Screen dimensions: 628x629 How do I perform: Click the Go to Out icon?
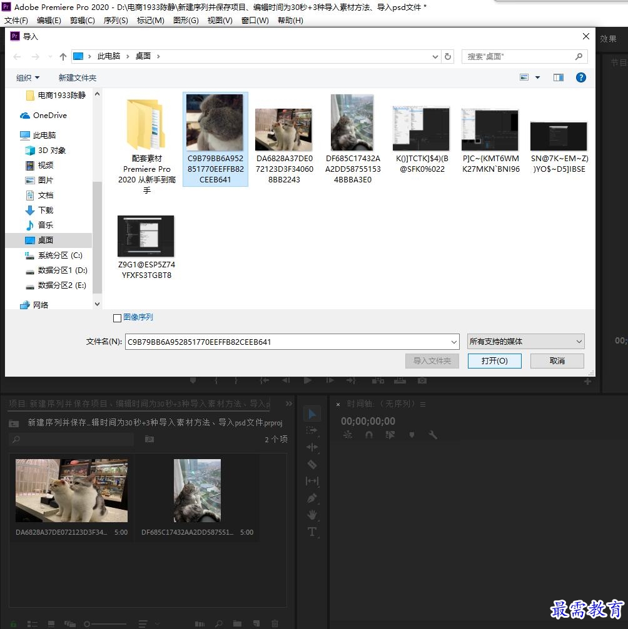pos(351,380)
